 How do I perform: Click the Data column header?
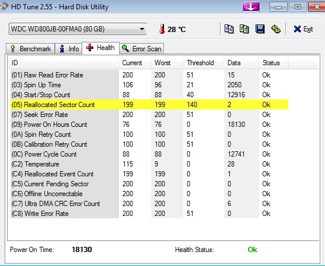click(241, 63)
